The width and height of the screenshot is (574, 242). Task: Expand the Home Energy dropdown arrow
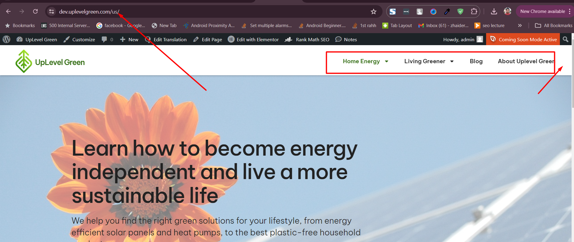386,61
